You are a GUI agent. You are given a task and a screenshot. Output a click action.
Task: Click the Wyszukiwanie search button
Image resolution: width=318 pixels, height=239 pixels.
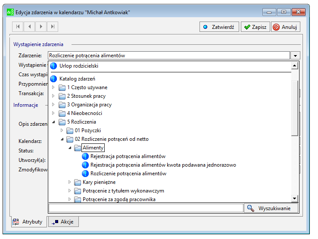(x=271, y=208)
